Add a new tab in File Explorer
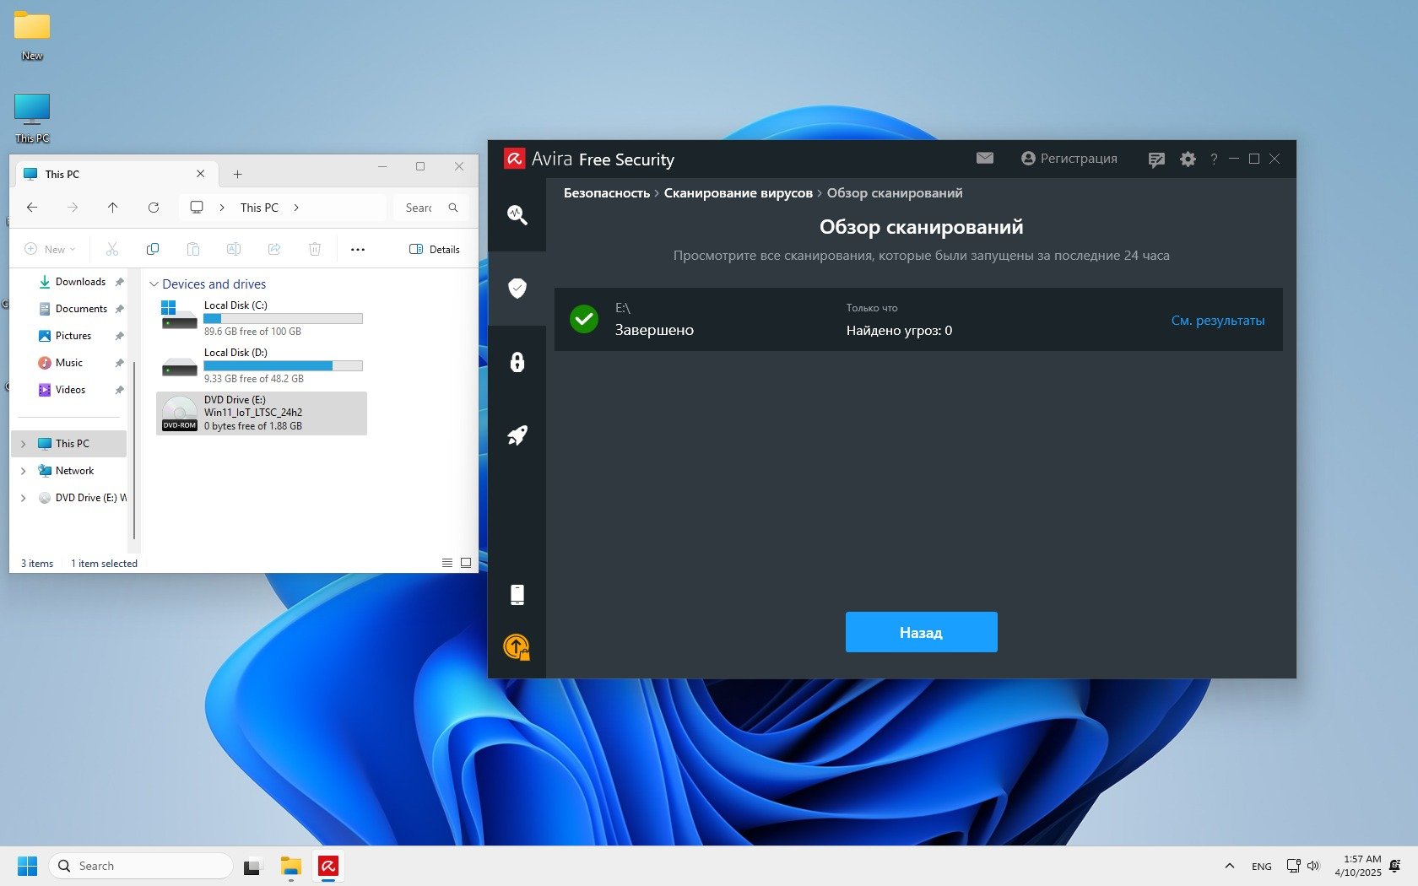This screenshot has height=886, width=1418. (x=237, y=174)
